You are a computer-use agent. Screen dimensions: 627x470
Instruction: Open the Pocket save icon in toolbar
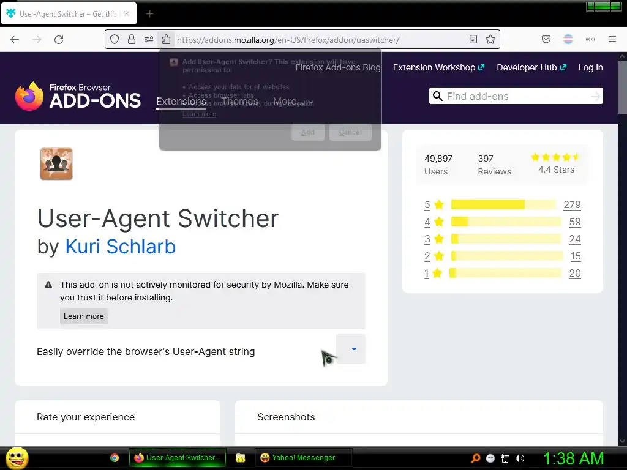(x=546, y=39)
